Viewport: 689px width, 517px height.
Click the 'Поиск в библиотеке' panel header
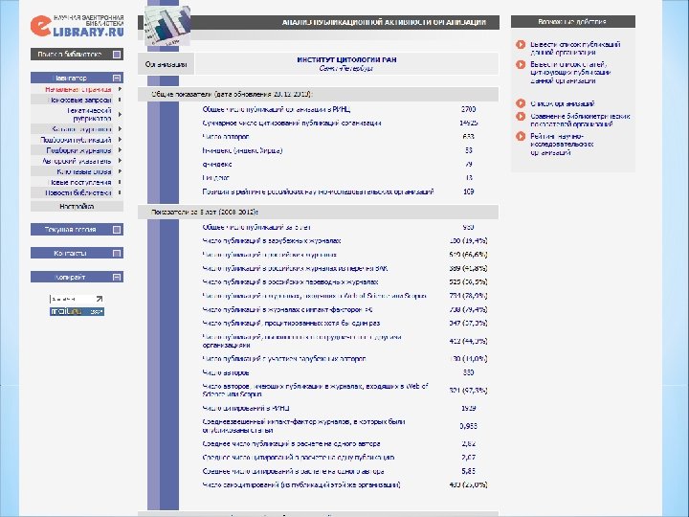click(77, 55)
